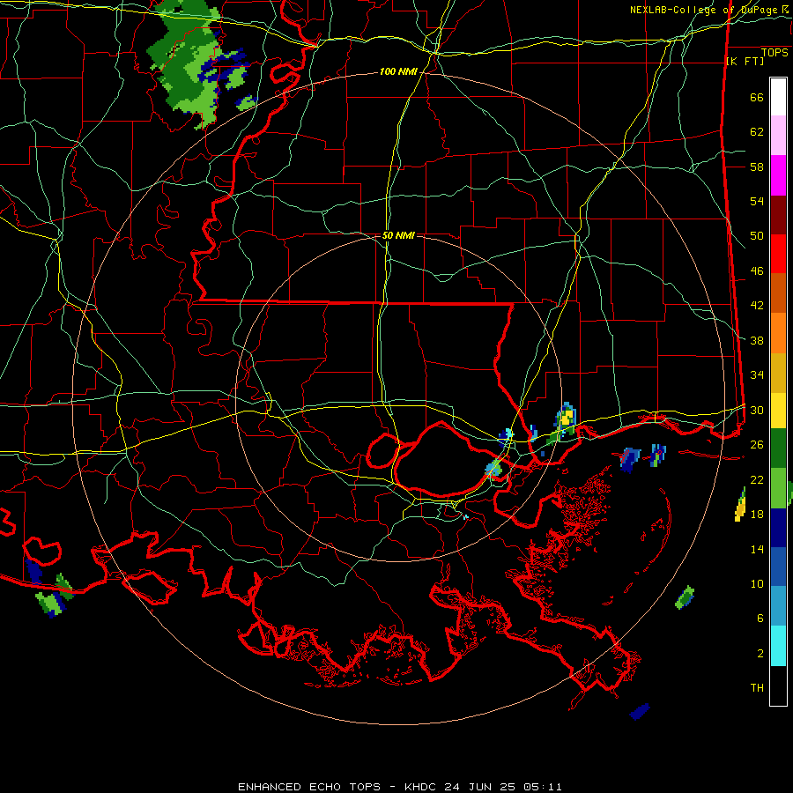This screenshot has width=793, height=793.
Task: Pick the gold legend swatch
Action: [778, 373]
